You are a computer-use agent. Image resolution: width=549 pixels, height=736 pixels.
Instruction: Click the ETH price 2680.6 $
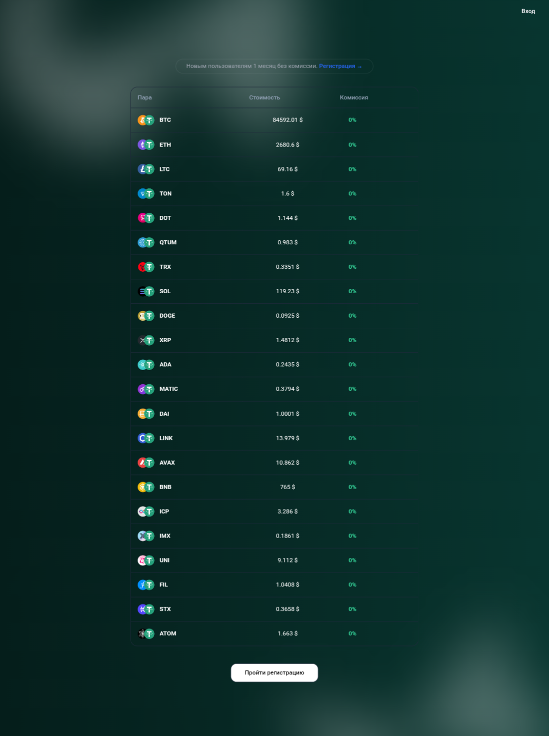[287, 145]
